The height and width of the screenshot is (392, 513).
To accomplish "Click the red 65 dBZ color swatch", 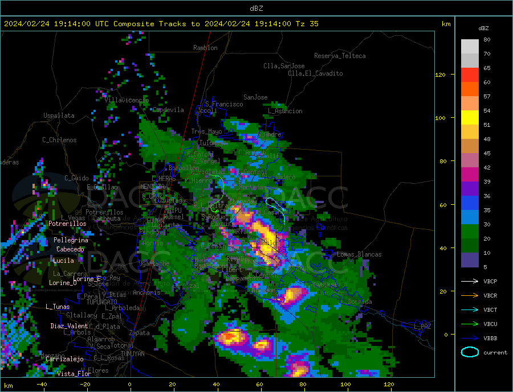I will pos(470,75).
